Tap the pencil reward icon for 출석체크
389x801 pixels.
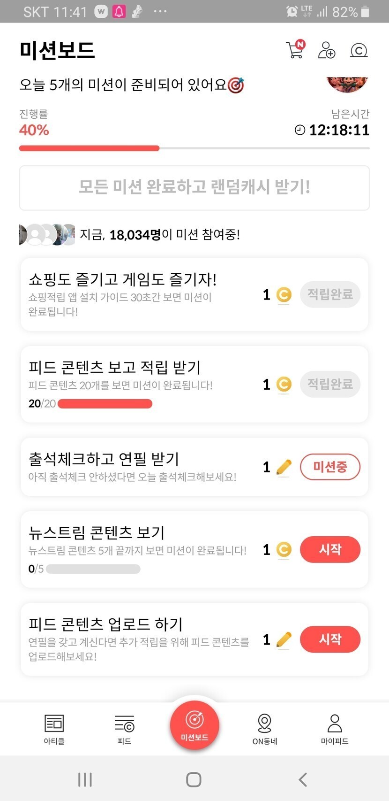pyautogui.click(x=284, y=467)
